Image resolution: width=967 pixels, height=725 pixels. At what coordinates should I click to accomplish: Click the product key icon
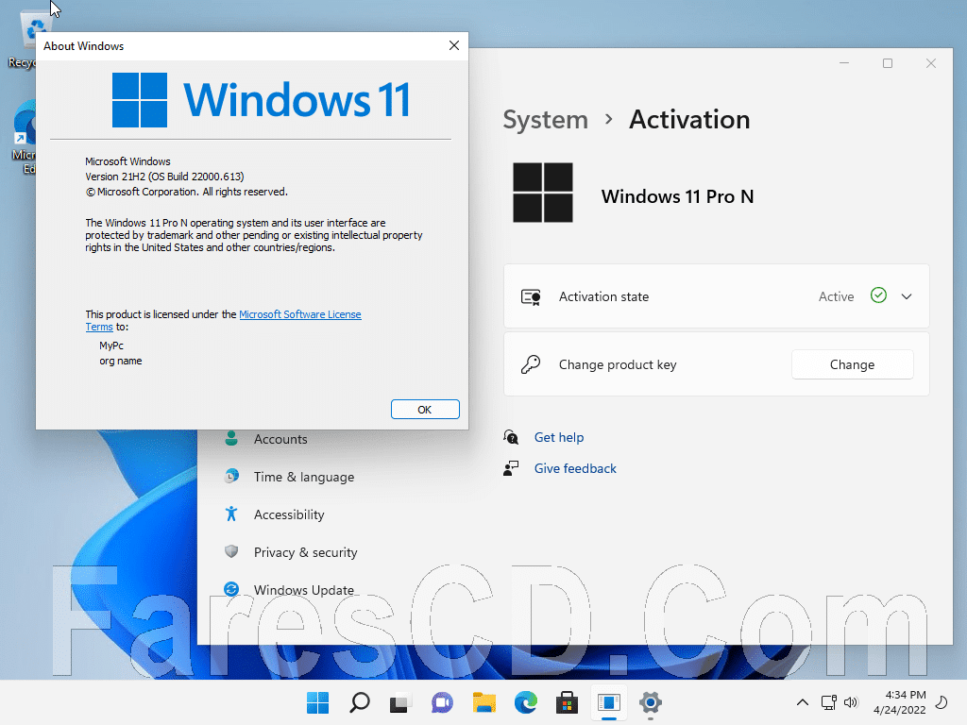coord(531,364)
